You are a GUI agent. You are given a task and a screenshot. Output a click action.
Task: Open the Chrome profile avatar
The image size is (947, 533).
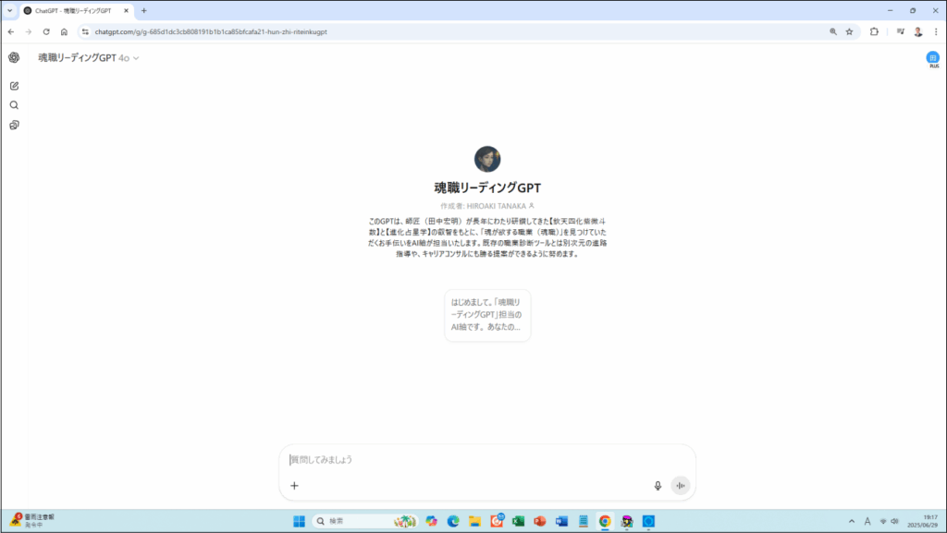pos(918,32)
